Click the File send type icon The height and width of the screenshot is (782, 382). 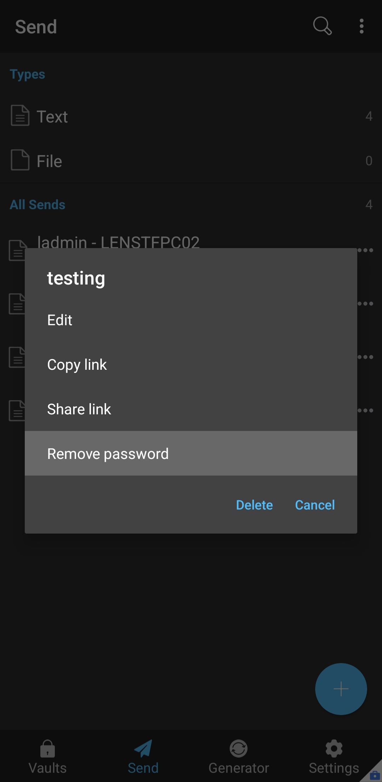pyautogui.click(x=20, y=160)
